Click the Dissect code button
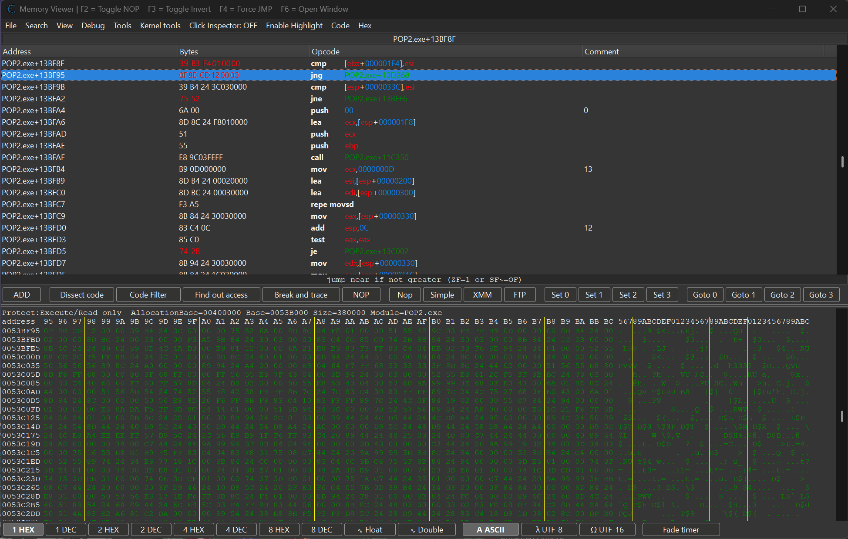The height and width of the screenshot is (539, 848). coord(81,295)
